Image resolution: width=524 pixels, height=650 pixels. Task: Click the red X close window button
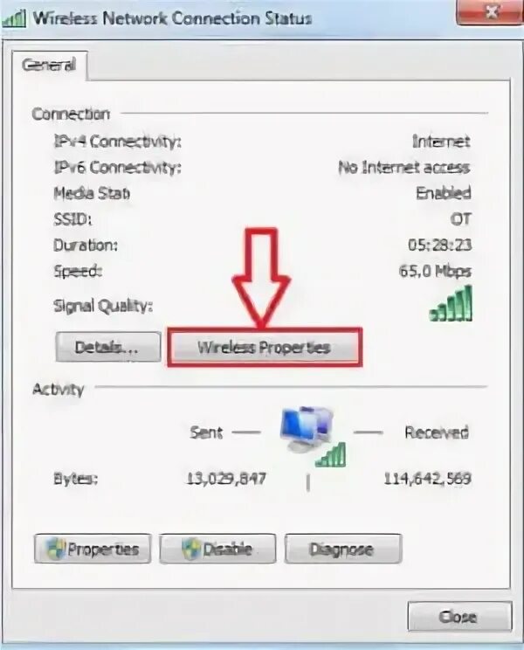[491, 12]
